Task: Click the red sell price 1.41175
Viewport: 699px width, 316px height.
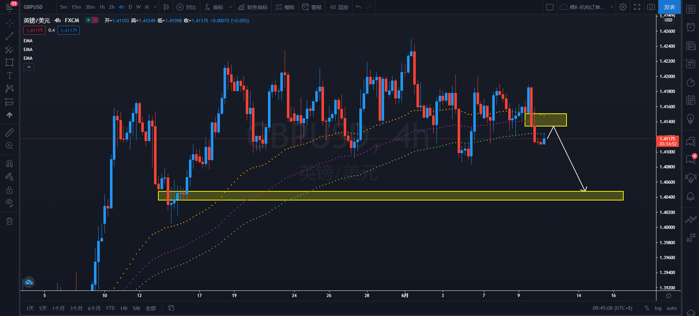Action: [35, 30]
